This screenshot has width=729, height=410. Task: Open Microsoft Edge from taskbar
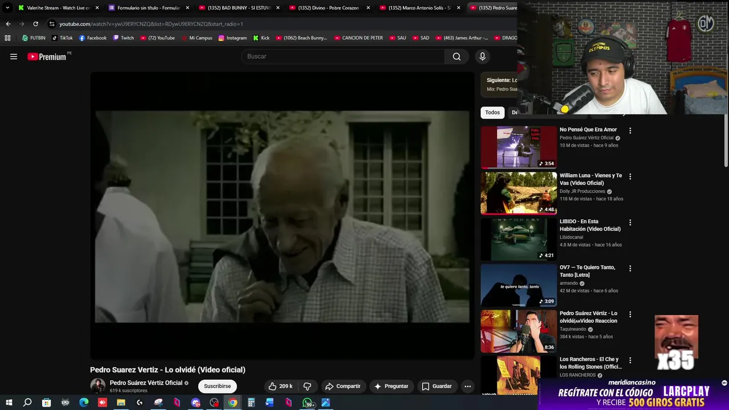click(84, 403)
